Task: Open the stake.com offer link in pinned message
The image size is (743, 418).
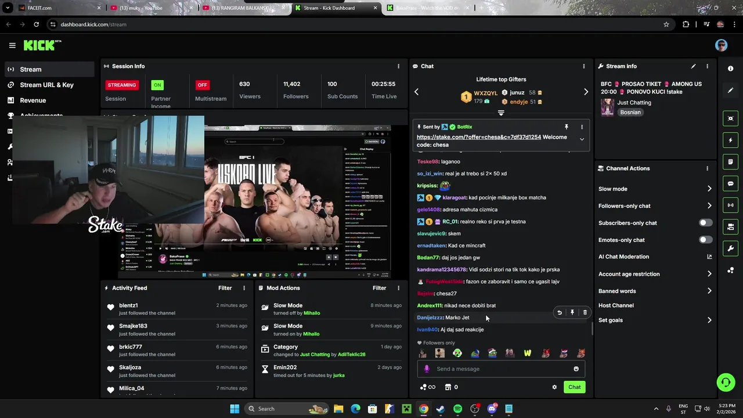Action: click(479, 137)
